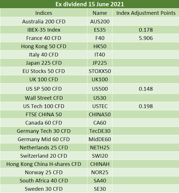Select the USTEC name cell
Viewport: 179px width, 193px height.
click(100, 106)
